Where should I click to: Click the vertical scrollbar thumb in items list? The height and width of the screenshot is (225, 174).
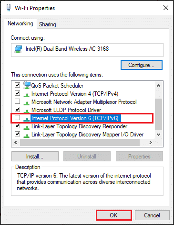click(158, 114)
